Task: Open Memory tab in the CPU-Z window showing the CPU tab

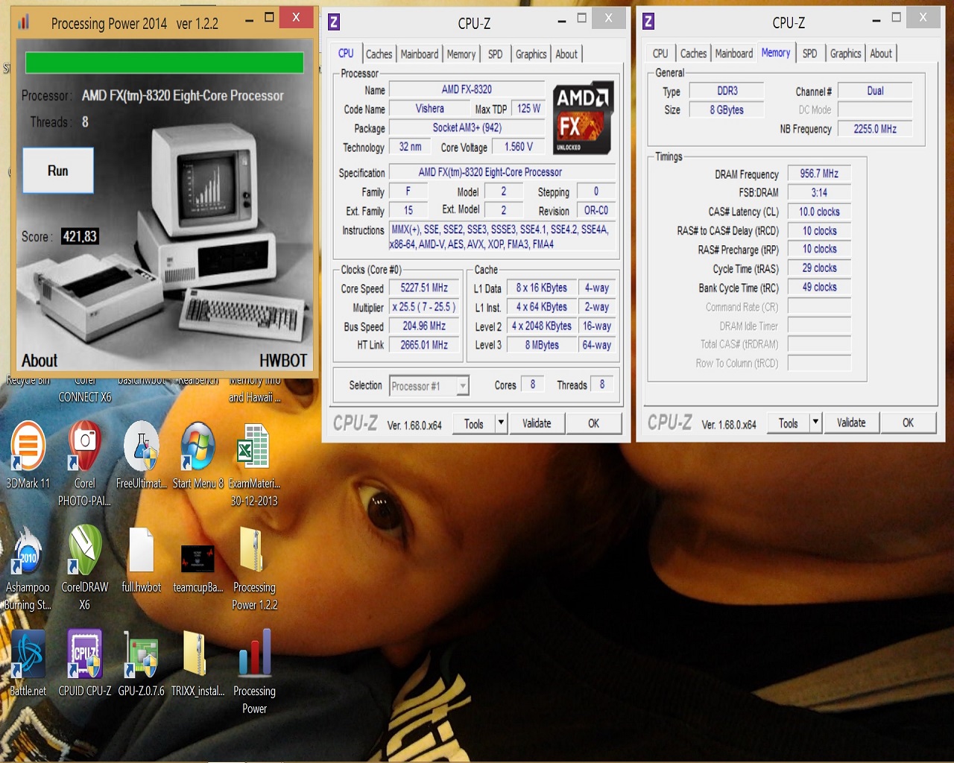Action: click(461, 54)
